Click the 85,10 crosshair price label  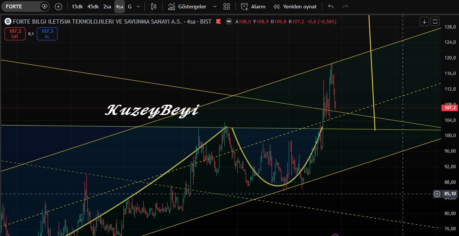450,194
